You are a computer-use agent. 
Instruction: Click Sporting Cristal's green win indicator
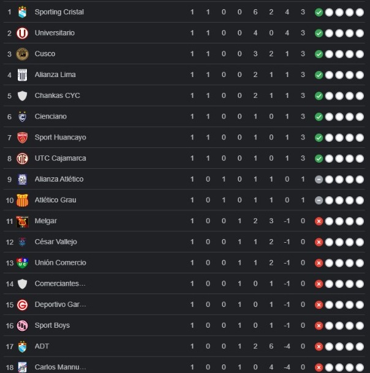point(319,12)
